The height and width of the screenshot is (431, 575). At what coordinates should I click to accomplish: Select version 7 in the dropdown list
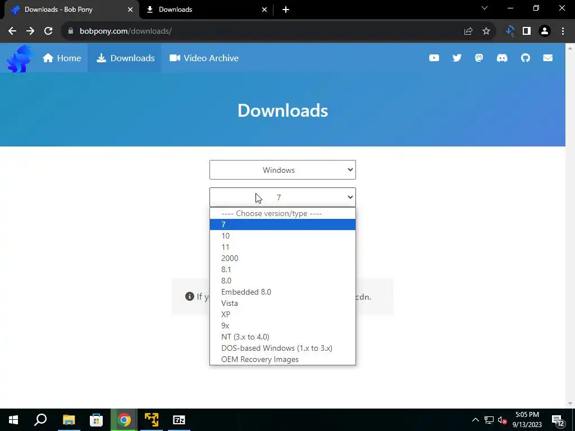(x=282, y=224)
